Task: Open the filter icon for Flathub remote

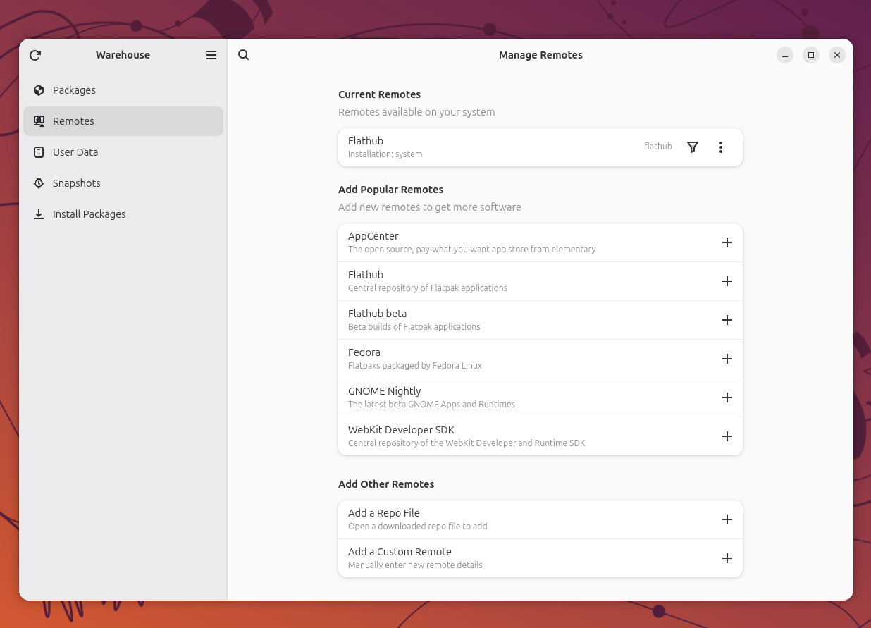Action: 693,147
